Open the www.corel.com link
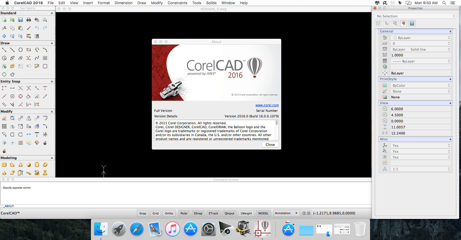The image size is (461, 240). (267, 105)
